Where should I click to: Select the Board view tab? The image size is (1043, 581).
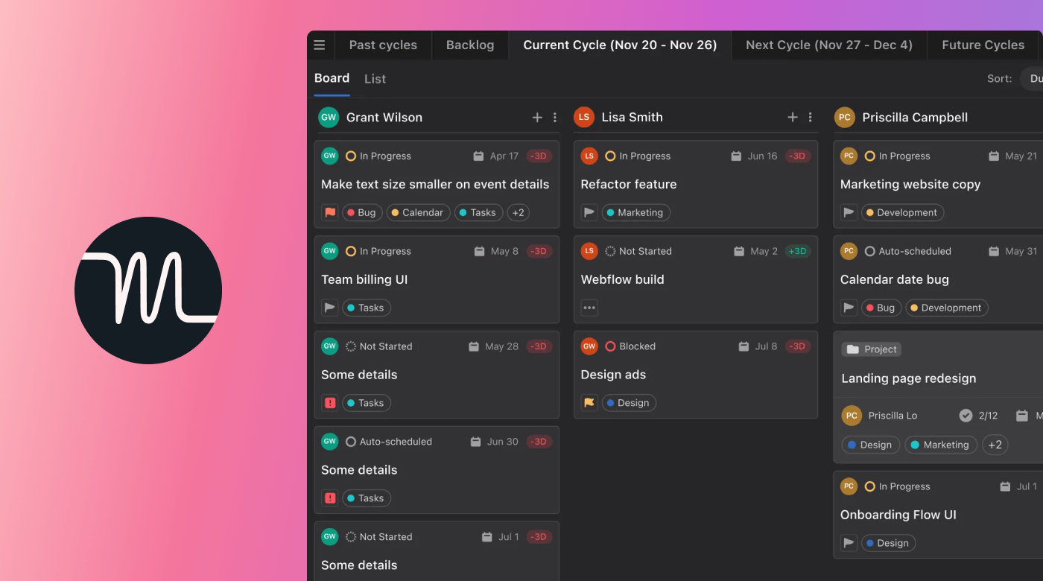point(332,78)
